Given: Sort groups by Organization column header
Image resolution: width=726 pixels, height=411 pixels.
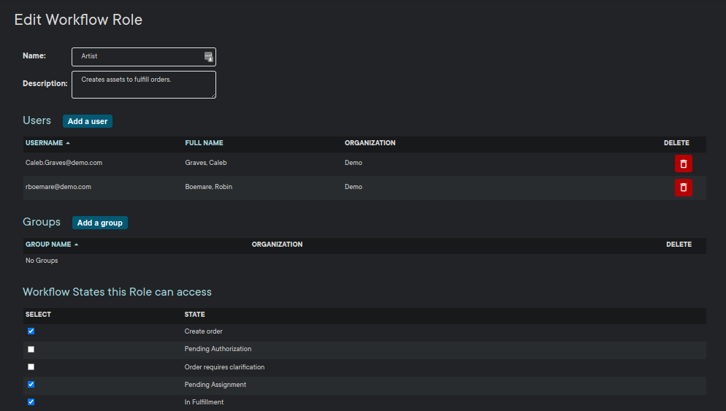Looking at the screenshot, I should coord(277,245).
